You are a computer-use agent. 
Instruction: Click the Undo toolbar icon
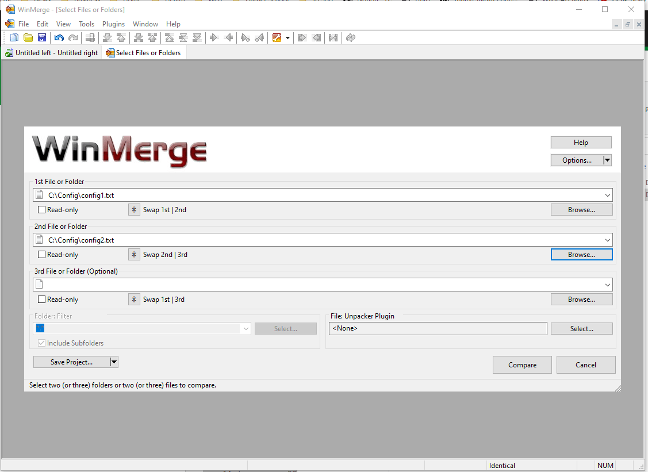59,37
